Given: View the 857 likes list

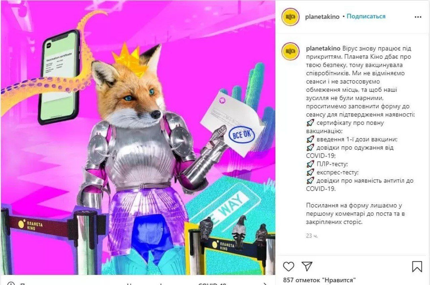Looking at the screenshot, I should pyautogui.click(x=319, y=280).
